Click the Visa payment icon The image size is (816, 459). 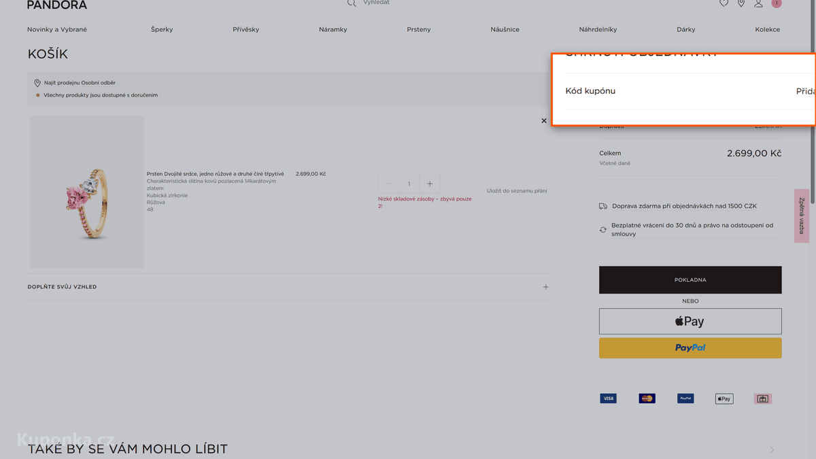click(608, 398)
